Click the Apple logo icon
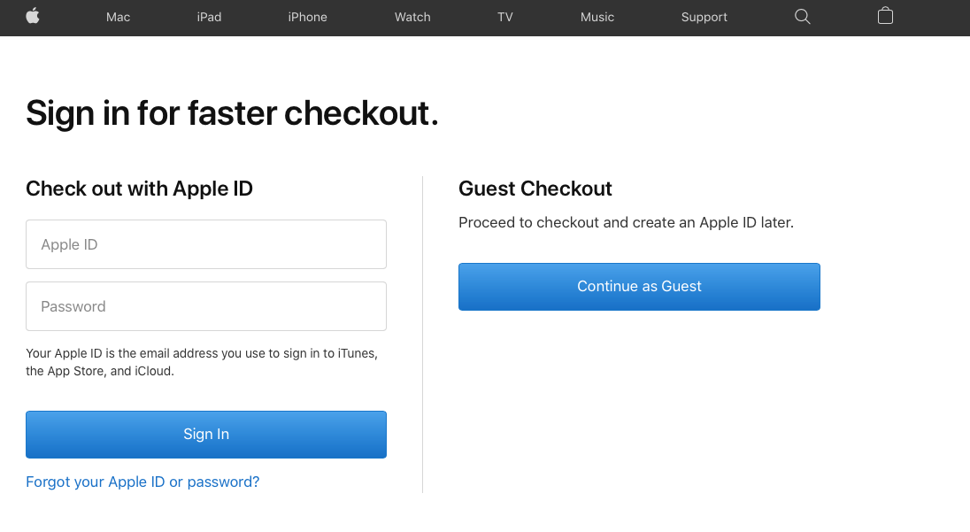The image size is (970, 532). coord(33,16)
